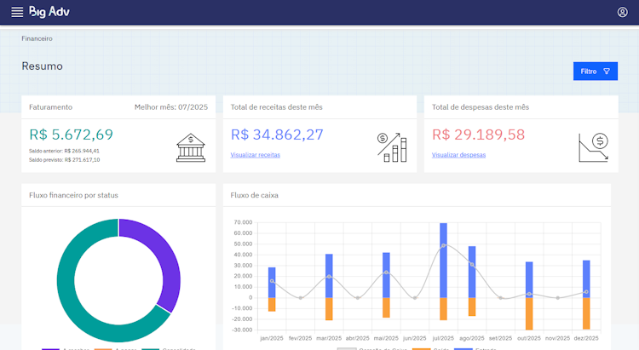
Task: Click the jul/2025 blue Entrada bar
Action: tap(443, 260)
